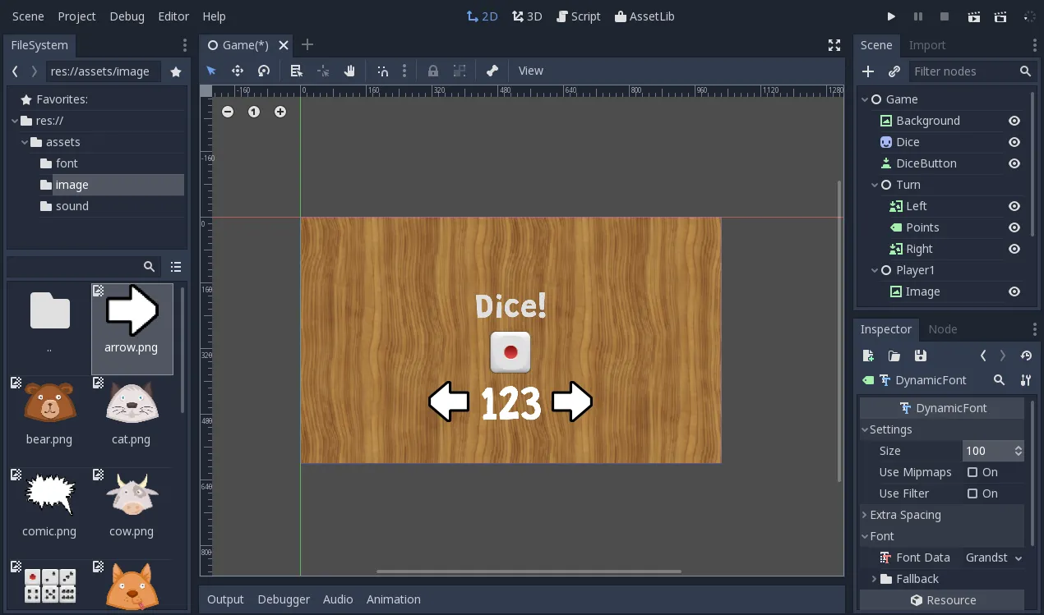The width and height of the screenshot is (1044, 615).
Task: Open the Font Data dropdown
Action: coord(994,558)
